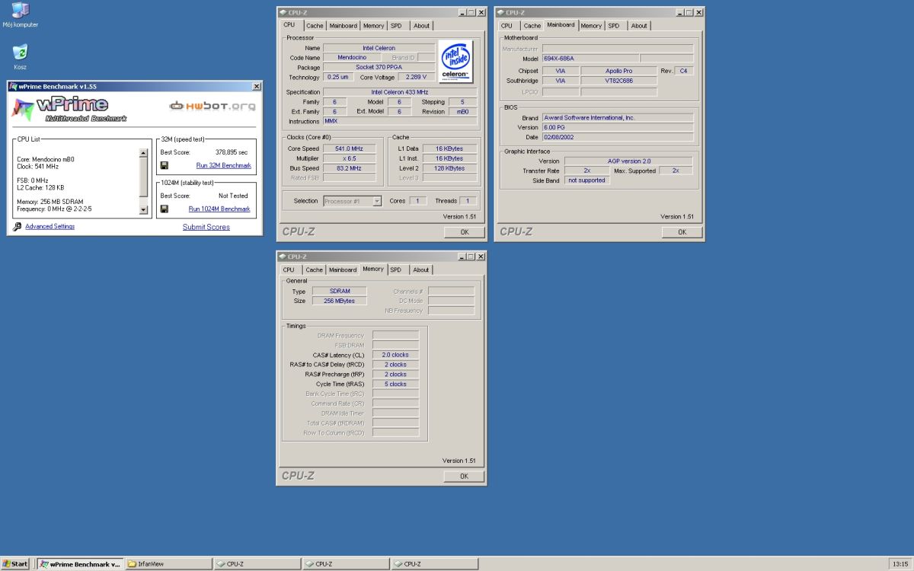The width and height of the screenshot is (914, 571).
Task: Click OK in the CPU-Z CPU window
Action: click(464, 232)
